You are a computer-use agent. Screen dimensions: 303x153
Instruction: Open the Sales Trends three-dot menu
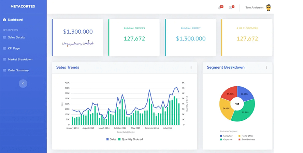tap(191, 68)
